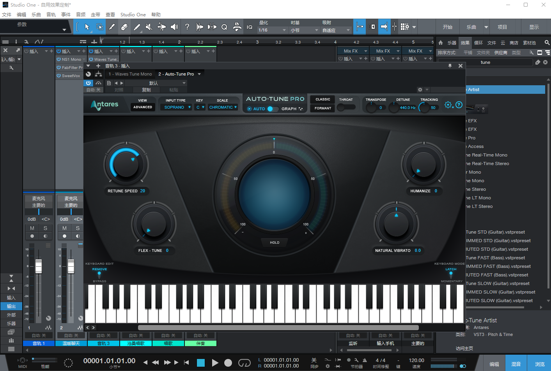The height and width of the screenshot is (371, 551).
Task: Click Return to zero transport button
Action: tap(186, 362)
